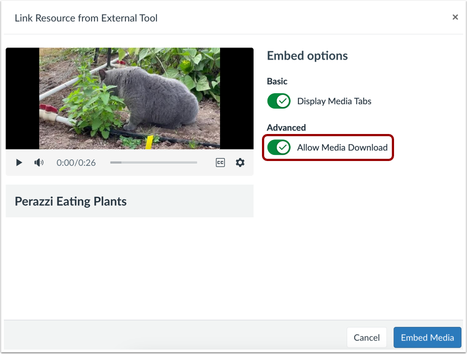Viewport: 467px width, 354px height.
Task: Select the video thumbnail preview
Action: click(x=129, y=98)
